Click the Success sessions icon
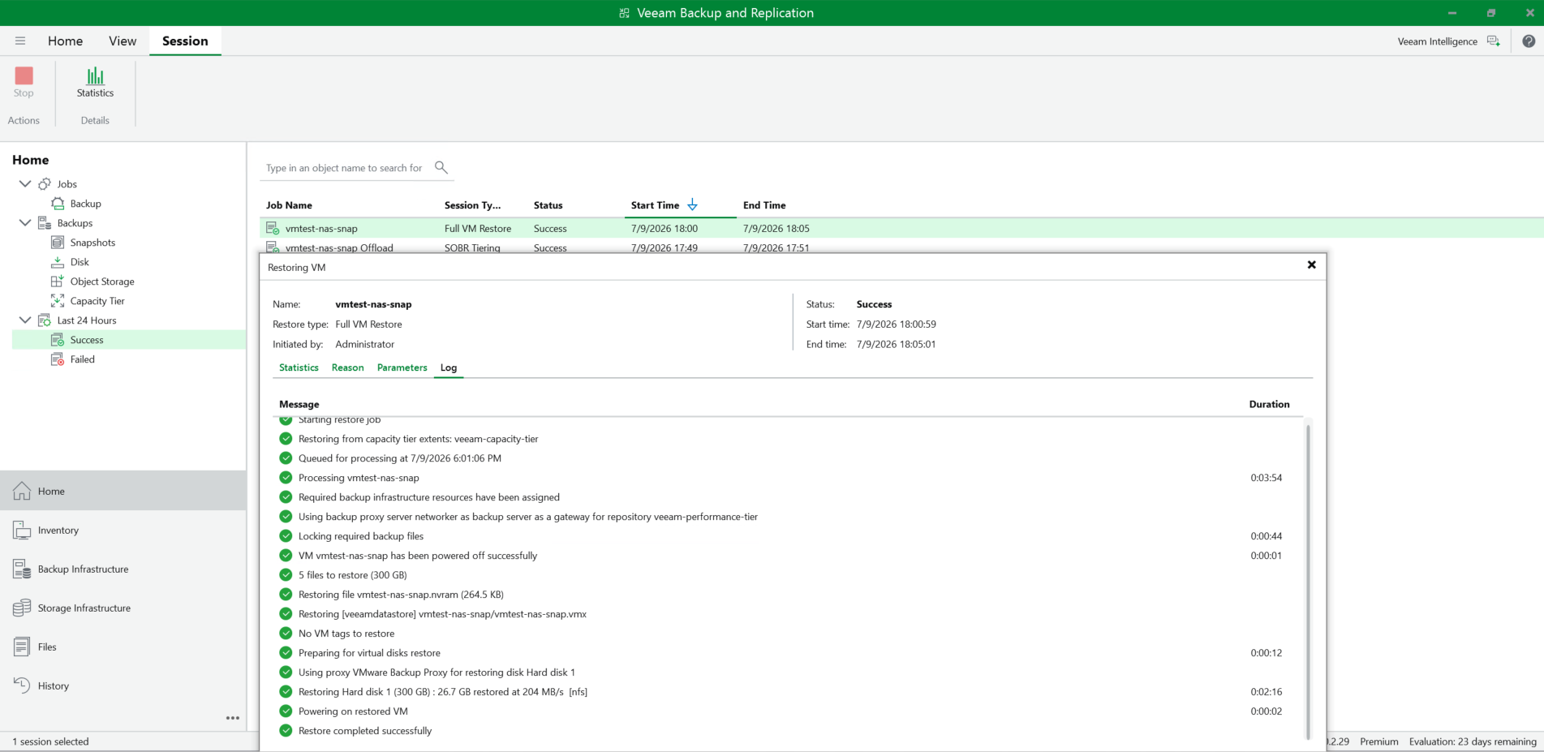The height and width of the screenshot is (752, 1544). click(58, 340)
